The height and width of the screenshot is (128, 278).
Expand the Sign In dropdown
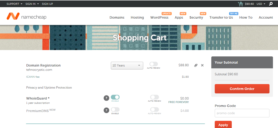click(32, 4)
